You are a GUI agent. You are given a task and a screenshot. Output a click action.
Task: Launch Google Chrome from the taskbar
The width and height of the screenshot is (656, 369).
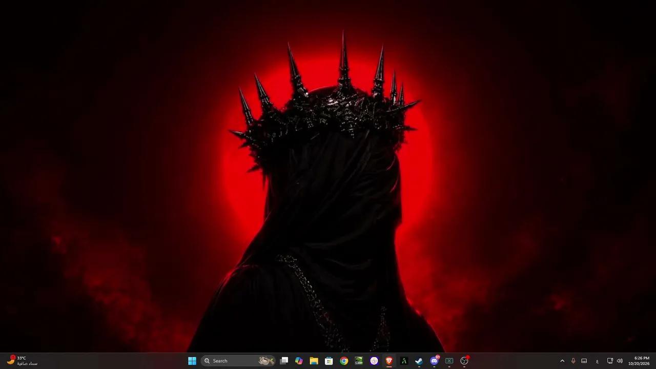click(x=344, y=361)
